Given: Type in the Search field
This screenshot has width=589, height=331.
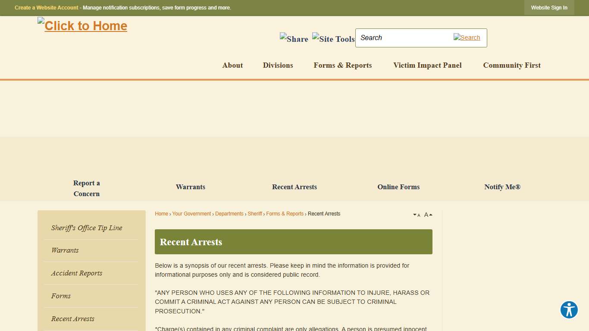Looking at the screenshot, I should 403,38.
